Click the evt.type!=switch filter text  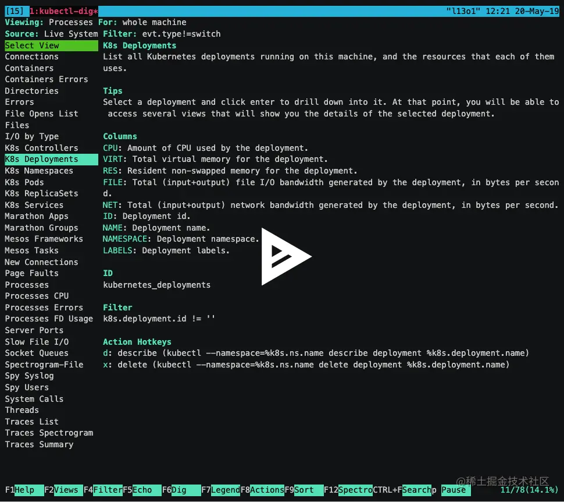tap(181, 34)
